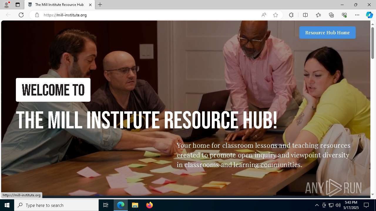Add this page to favorites
The height and width of the screenshot is (211, 376).
coord(276,15)
